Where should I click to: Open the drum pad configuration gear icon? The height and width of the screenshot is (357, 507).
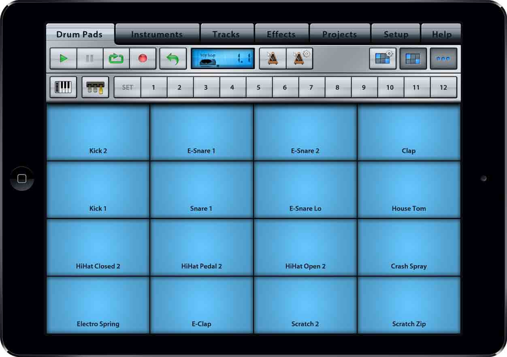pos(383,59)
